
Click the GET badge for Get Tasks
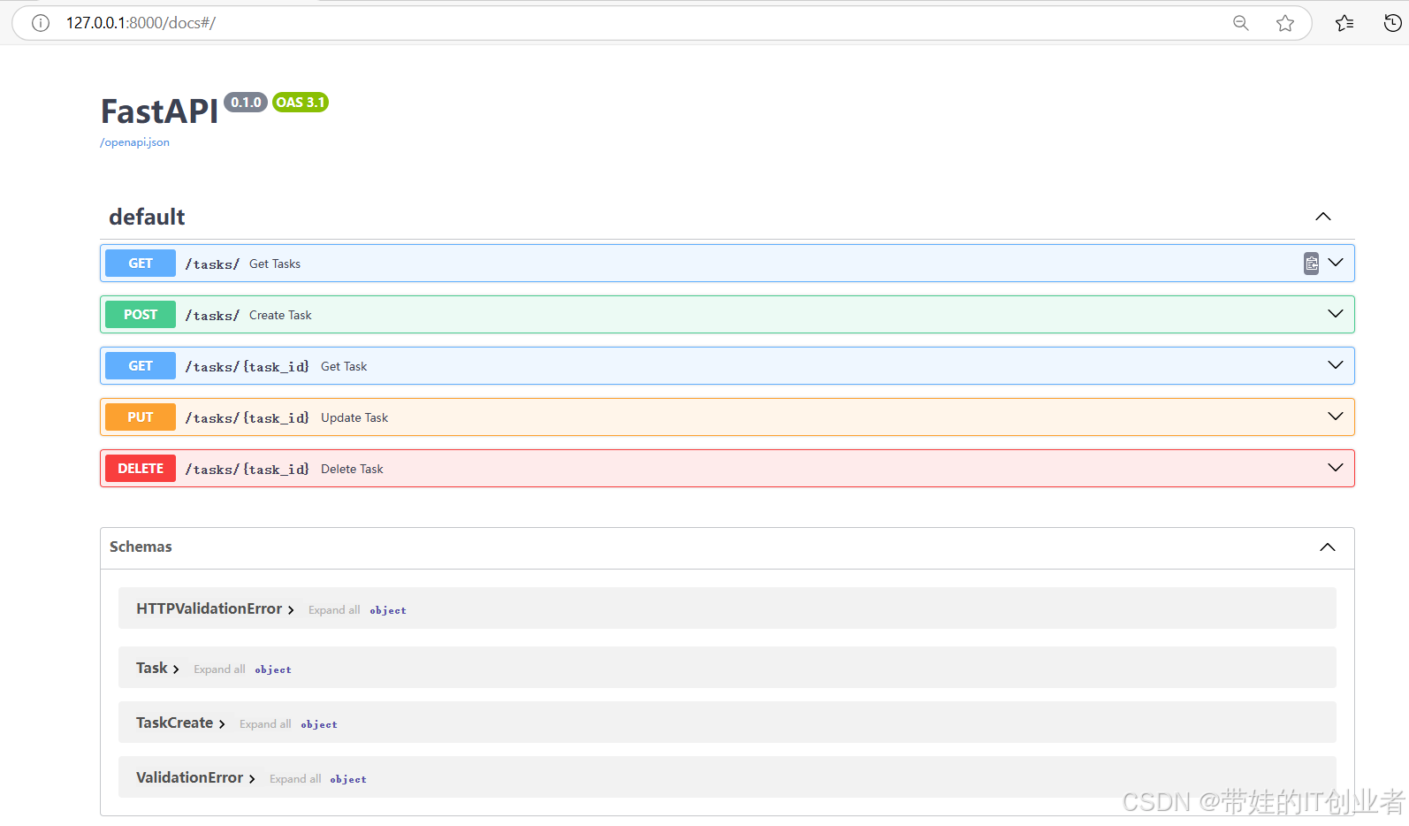[141, 264]
